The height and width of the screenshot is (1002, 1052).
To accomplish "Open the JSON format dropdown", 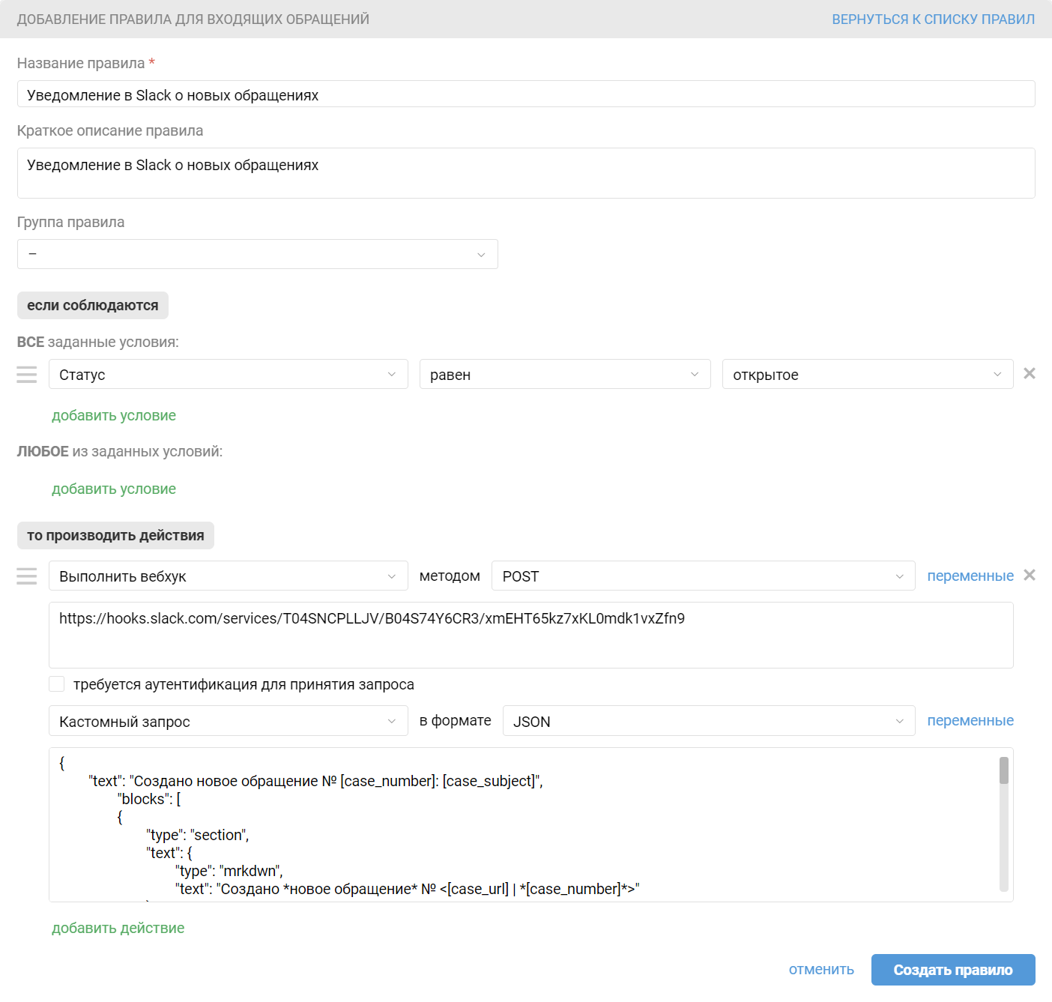I will (x=709, y=721).
